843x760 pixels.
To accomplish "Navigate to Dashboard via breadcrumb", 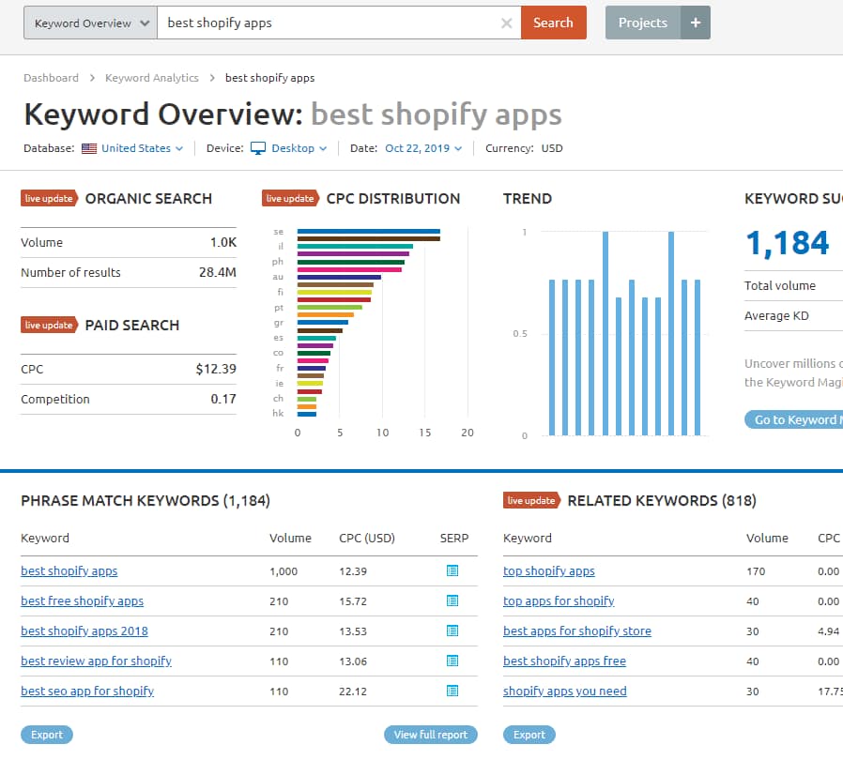I will 51,78.
